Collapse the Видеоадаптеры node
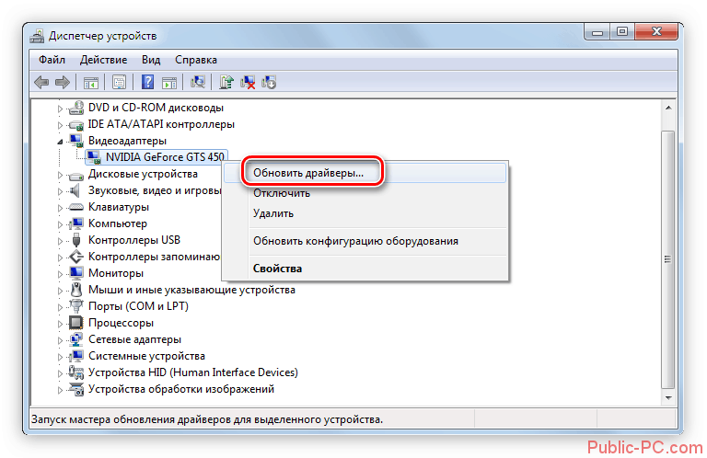This screenshot has height=458, width=707. tap(60, 142)
